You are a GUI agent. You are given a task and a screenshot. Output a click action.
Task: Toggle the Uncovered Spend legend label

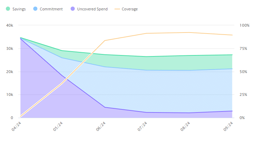tap(92, 9)
